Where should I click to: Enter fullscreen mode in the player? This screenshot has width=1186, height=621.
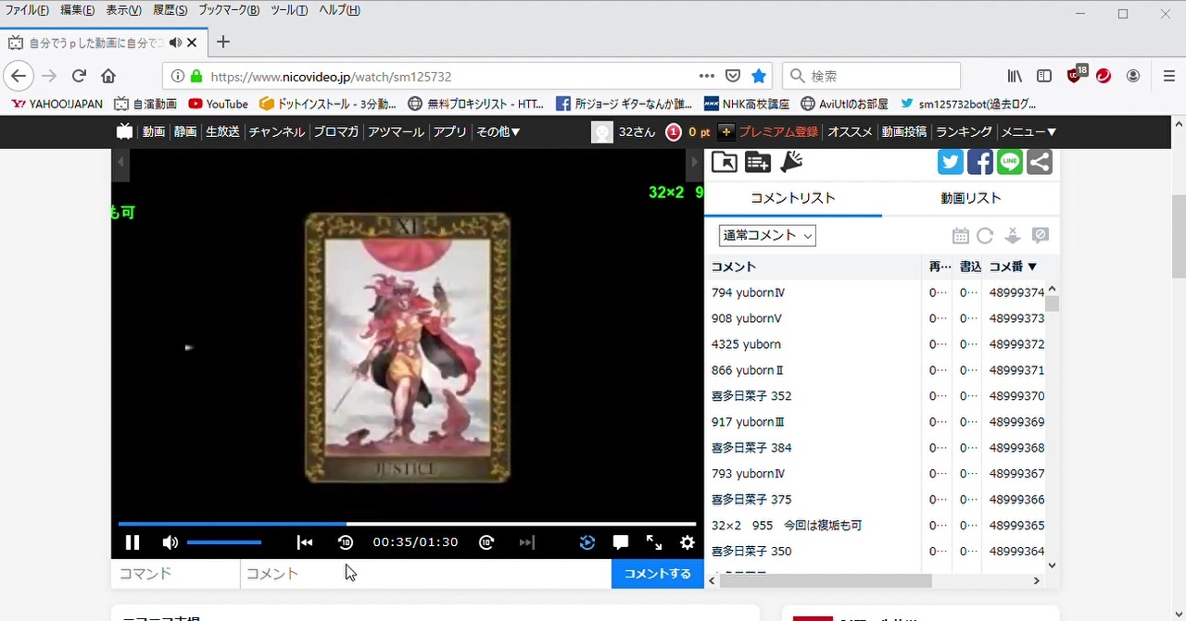click(654, 542)
